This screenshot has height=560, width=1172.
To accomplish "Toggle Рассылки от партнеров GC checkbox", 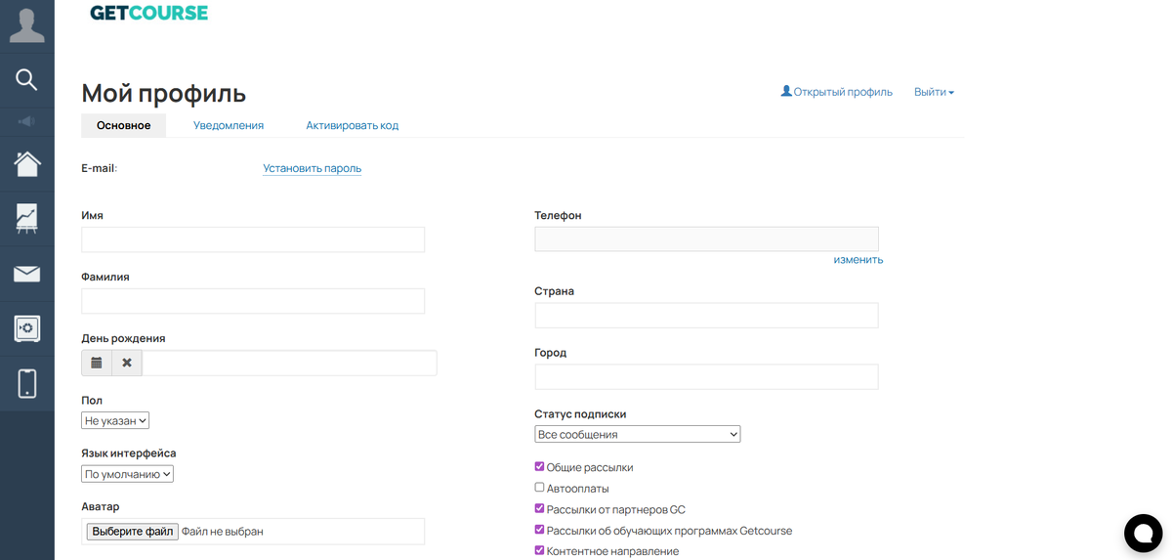I will (x=539, y=509).
